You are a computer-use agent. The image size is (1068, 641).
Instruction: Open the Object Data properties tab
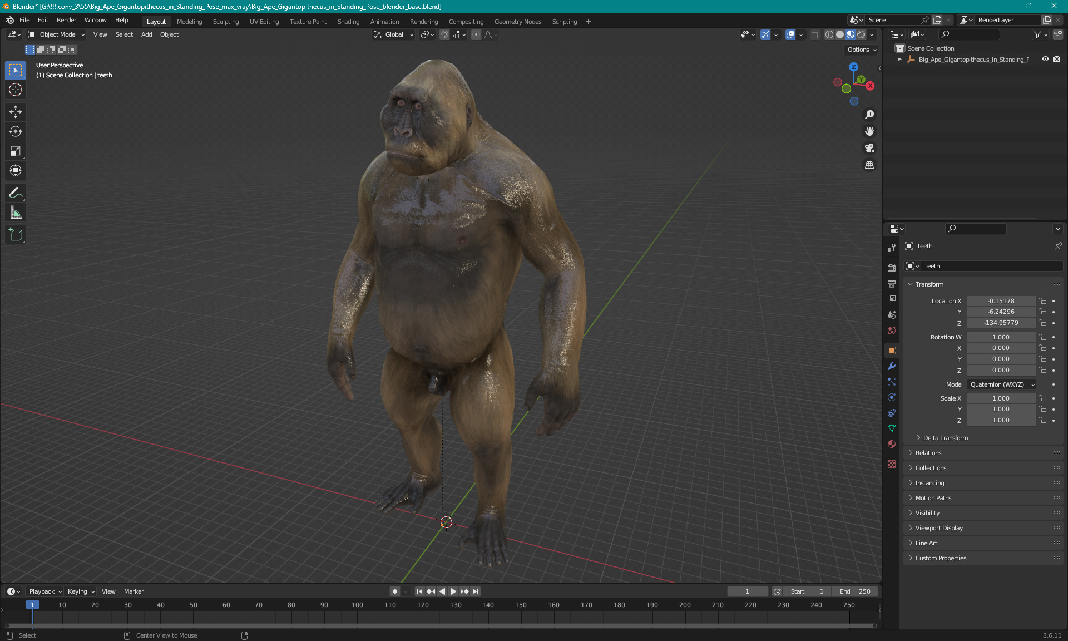[892, 428]
